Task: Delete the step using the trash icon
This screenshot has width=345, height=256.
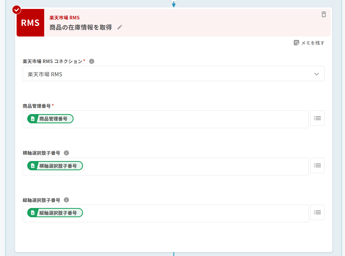Action: point(324,15)
